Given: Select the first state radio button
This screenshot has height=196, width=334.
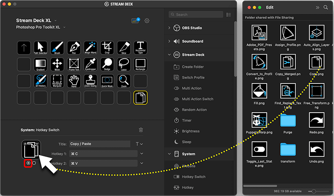Looking at the screenshot, I should 28,163.
